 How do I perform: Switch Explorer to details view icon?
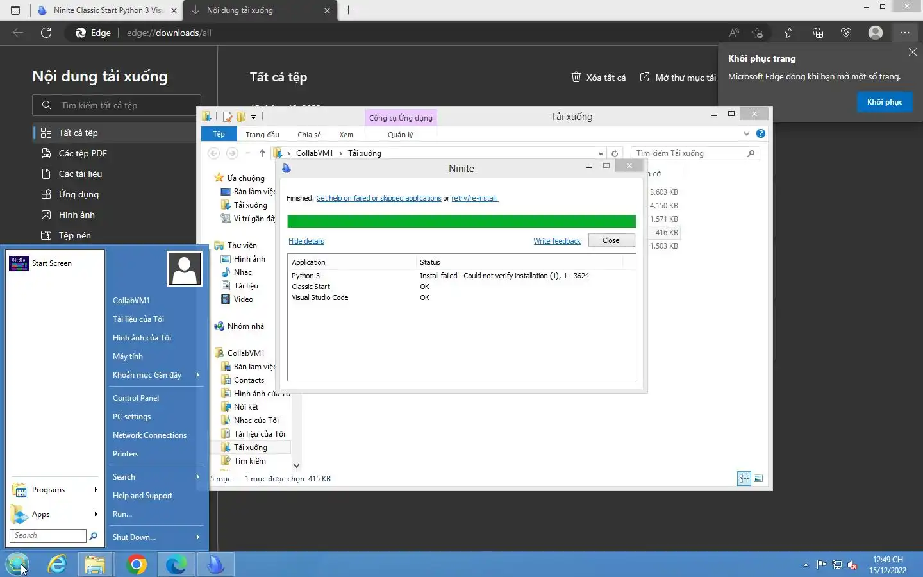744,478
